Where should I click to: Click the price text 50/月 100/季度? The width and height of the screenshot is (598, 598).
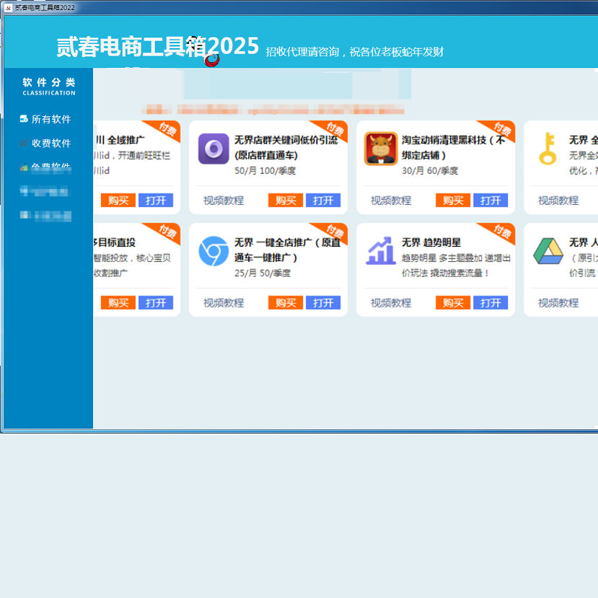pos(265,170)
